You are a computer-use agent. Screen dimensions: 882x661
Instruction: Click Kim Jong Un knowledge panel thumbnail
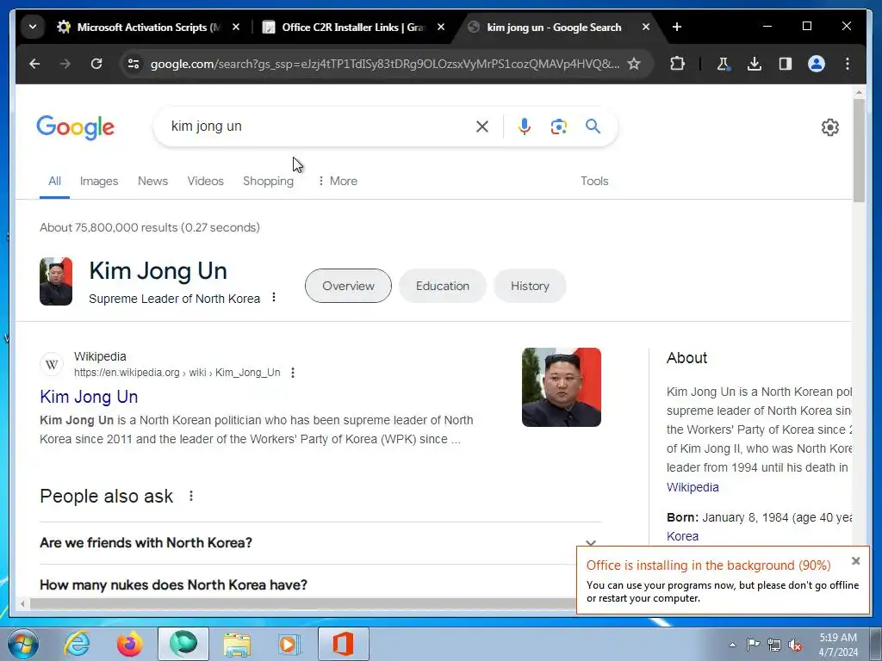(x=56, y=281)
